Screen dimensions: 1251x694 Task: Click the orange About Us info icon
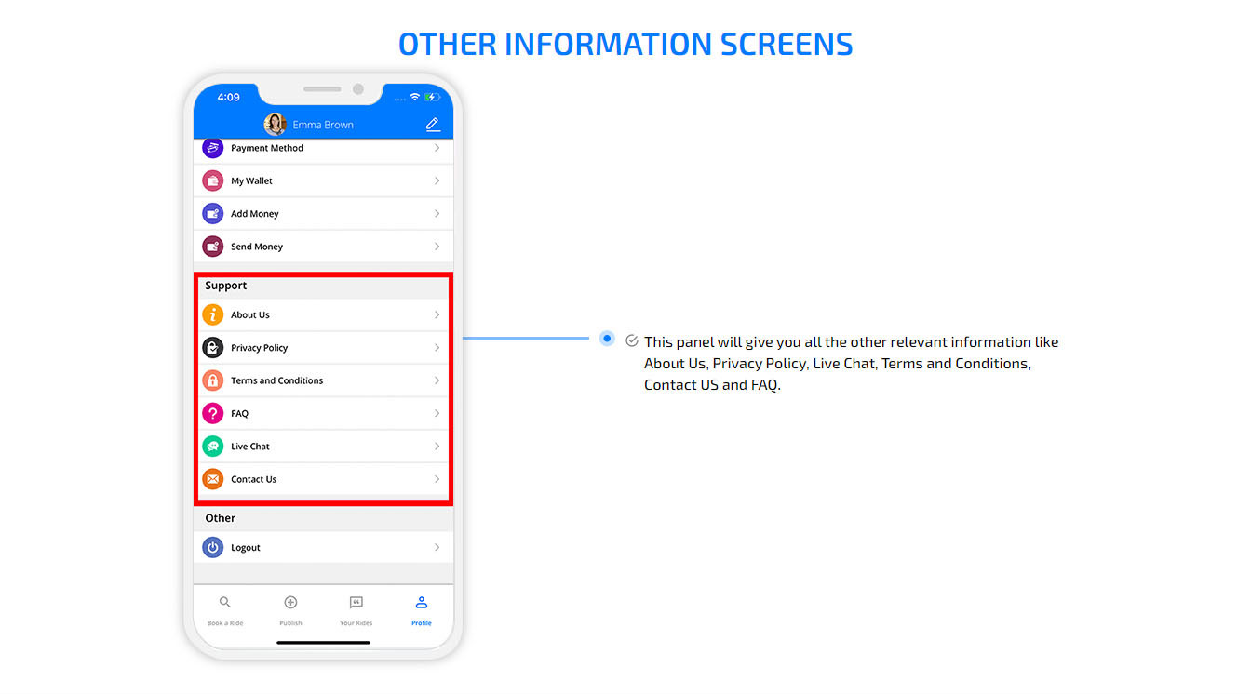pos(213,314)
